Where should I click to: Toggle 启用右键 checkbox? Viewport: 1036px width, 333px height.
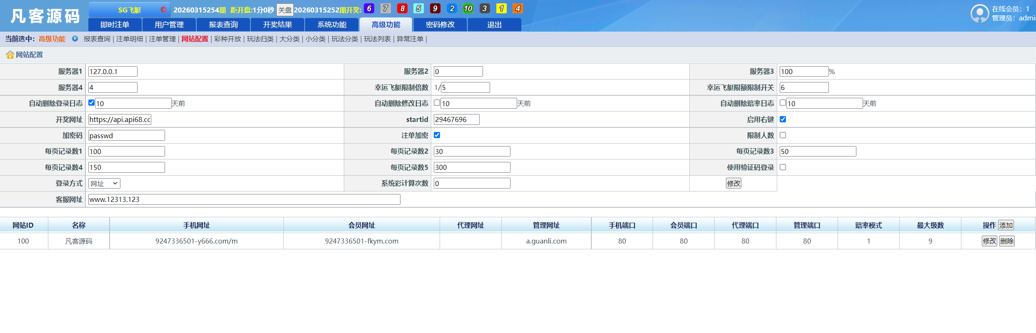[783, 119]
